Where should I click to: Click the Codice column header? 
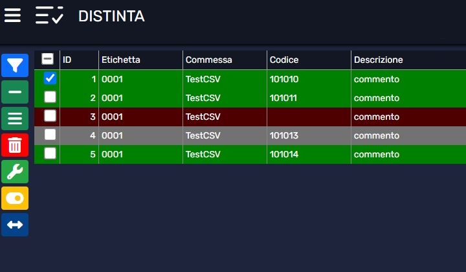tap(309, 60)
